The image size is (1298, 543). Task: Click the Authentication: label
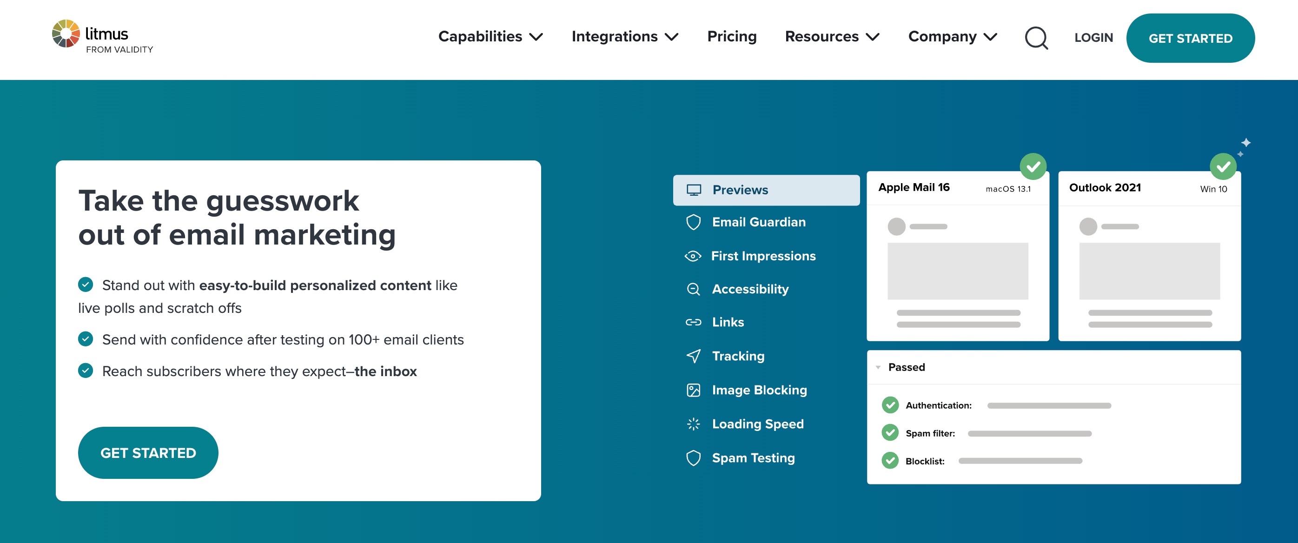pos(938,405)
